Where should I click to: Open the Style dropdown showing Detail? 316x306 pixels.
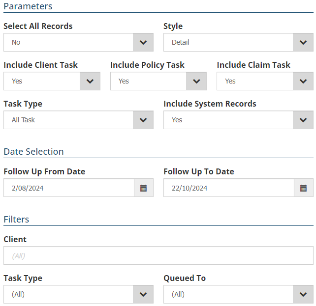[228, 42]
